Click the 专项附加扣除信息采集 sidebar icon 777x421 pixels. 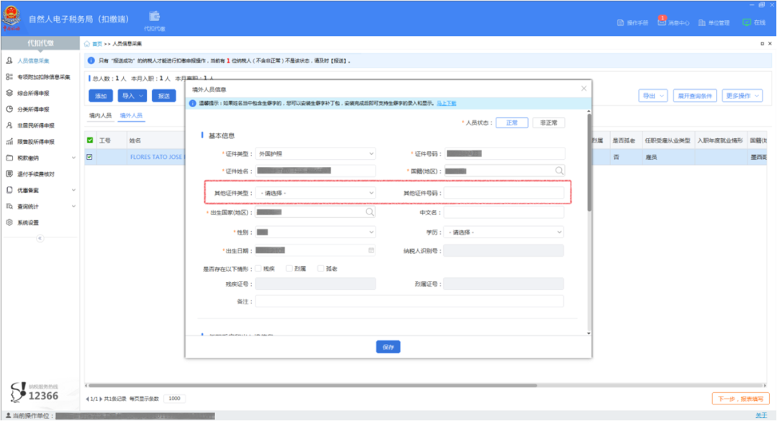click(x=9, y=77)
